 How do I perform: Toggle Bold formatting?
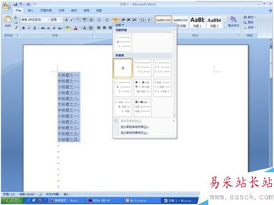point(24,28)
